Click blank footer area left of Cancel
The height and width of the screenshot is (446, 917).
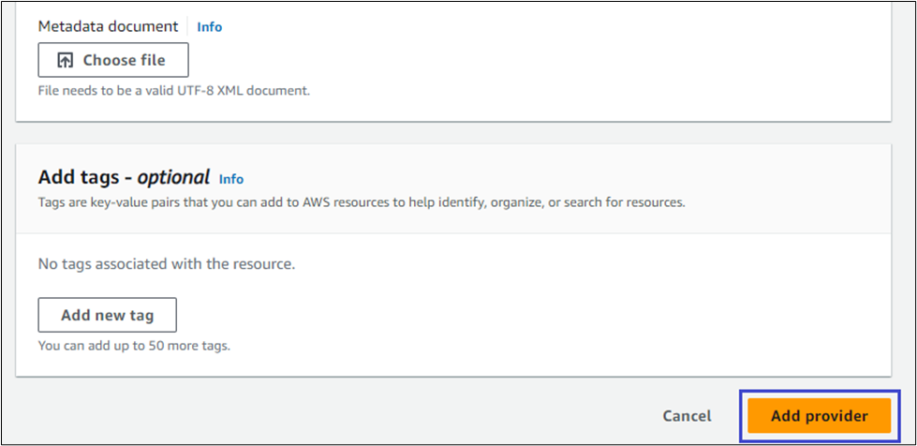point(328,416)
